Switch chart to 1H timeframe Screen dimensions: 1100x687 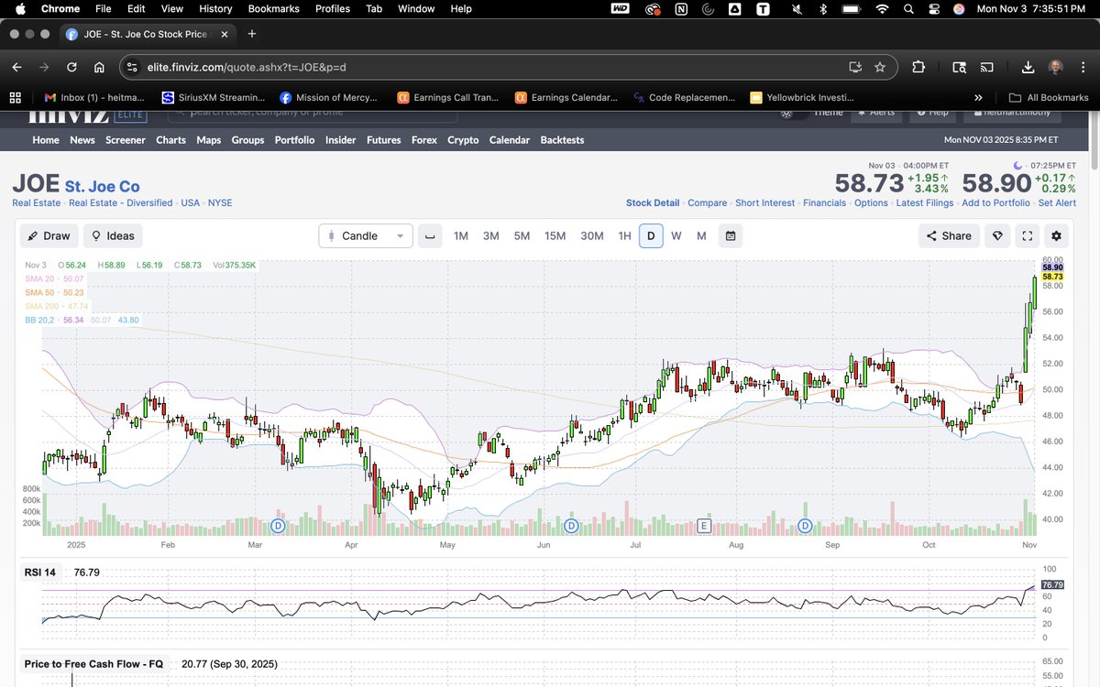click(623, 235)
